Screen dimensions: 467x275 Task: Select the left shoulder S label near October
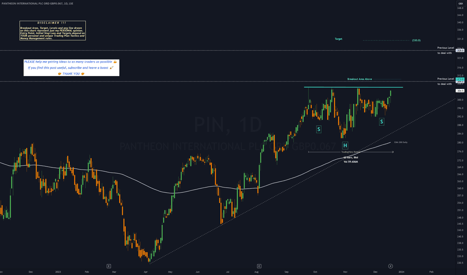click(319, 129)
